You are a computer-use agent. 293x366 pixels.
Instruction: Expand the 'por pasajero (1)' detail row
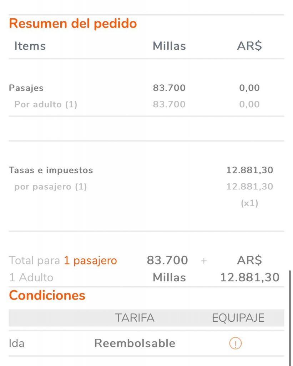point(146,187)
